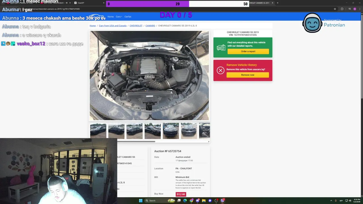The height and width of the screenshot is (204, 363).
Task: Bookmark this page with the star icon
Action: [x=335, y=9]
